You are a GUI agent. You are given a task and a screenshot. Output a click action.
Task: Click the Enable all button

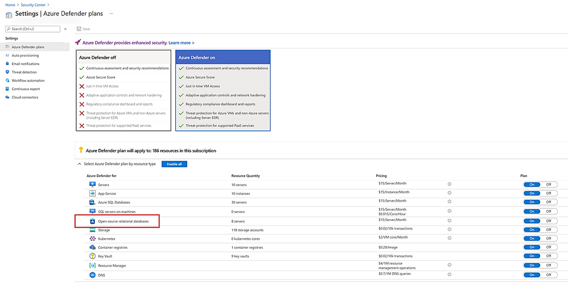pyautogui.click(x=174, y=164)
